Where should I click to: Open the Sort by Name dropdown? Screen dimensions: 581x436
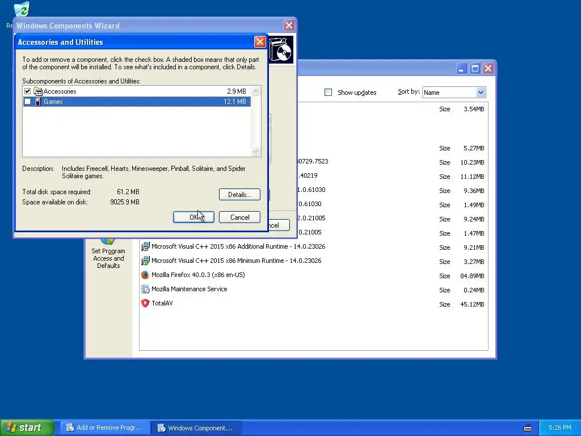pyautogui.click(x=481, y=93)
